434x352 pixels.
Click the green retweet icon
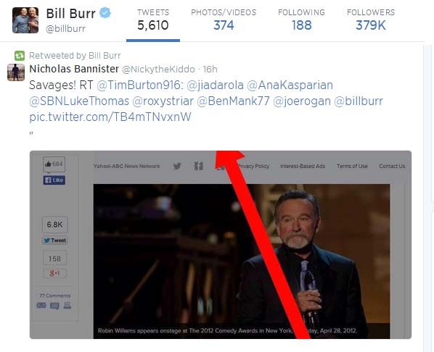20,56
